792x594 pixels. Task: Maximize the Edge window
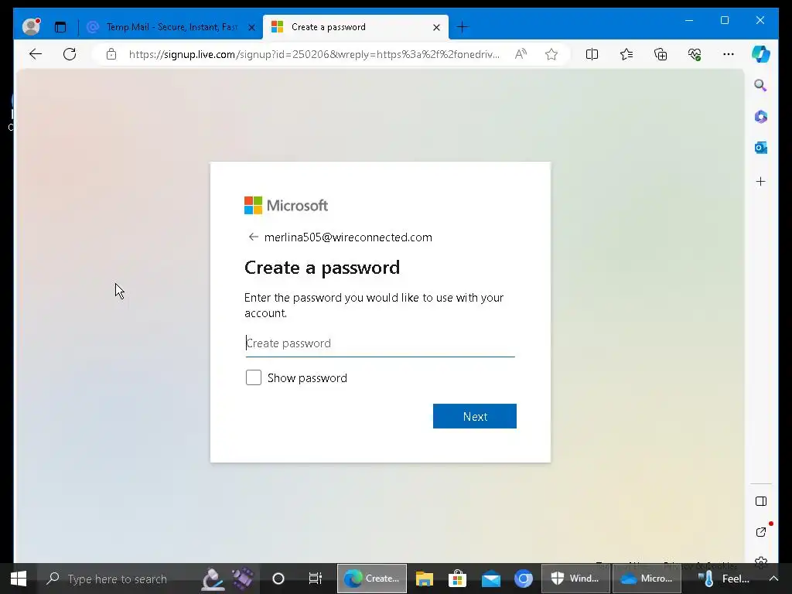[725, 20]
